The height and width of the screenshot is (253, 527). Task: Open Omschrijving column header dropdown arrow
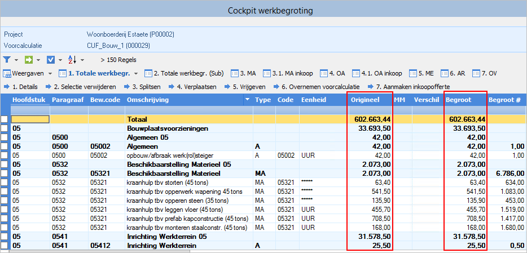(248, 100)
